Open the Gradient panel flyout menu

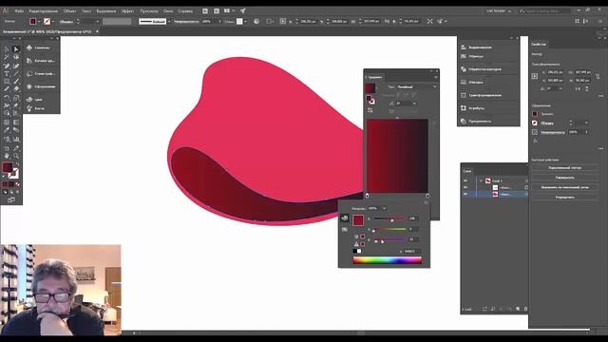[436, 78]
